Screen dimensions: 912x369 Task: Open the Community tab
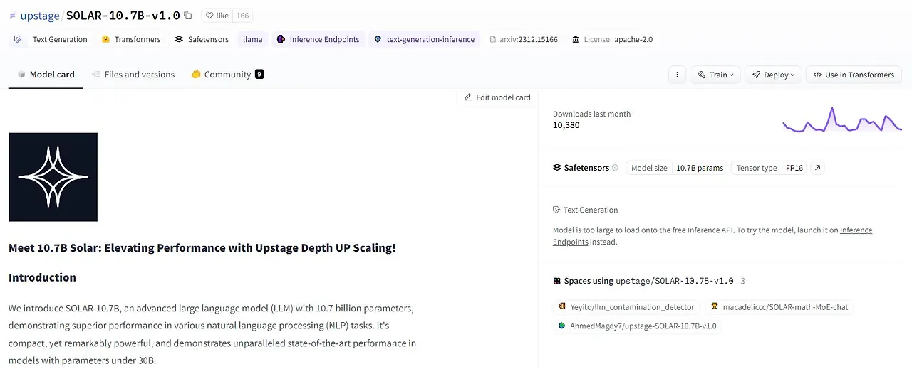[x=227, y=75]
